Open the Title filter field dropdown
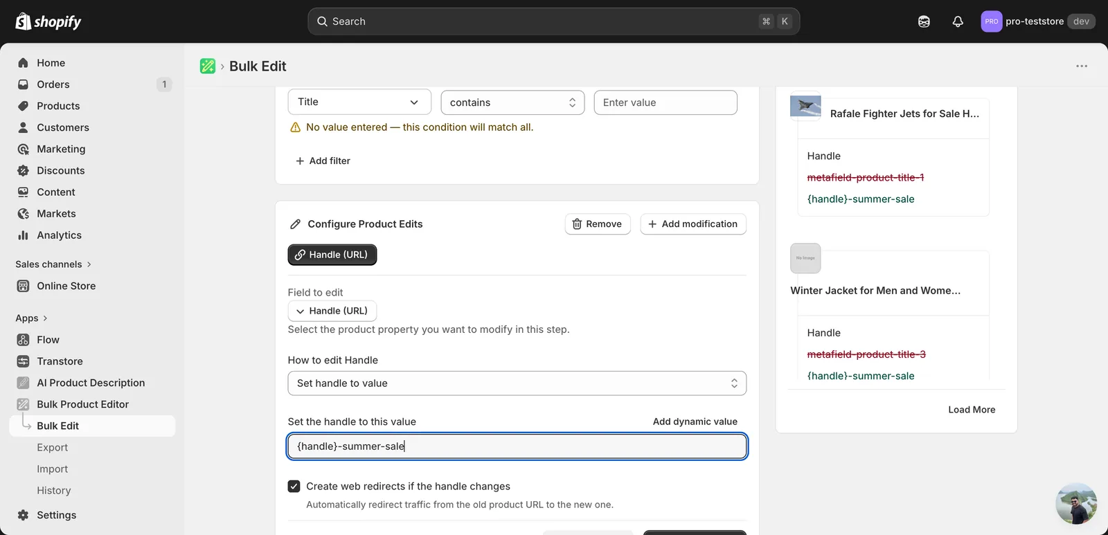This screenshot has height=535, width=1108. tap(359, 102)
